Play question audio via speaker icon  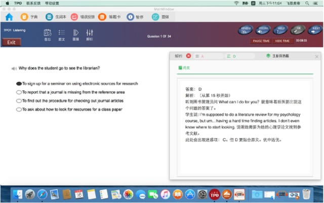tap(14, 69)
